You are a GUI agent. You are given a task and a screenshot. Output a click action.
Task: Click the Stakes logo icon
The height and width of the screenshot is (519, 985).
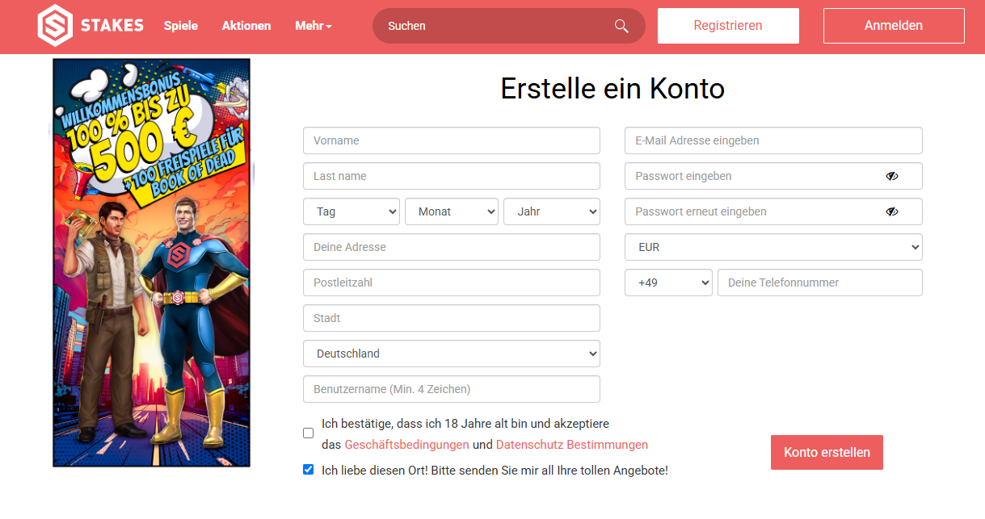pos(55,26)
